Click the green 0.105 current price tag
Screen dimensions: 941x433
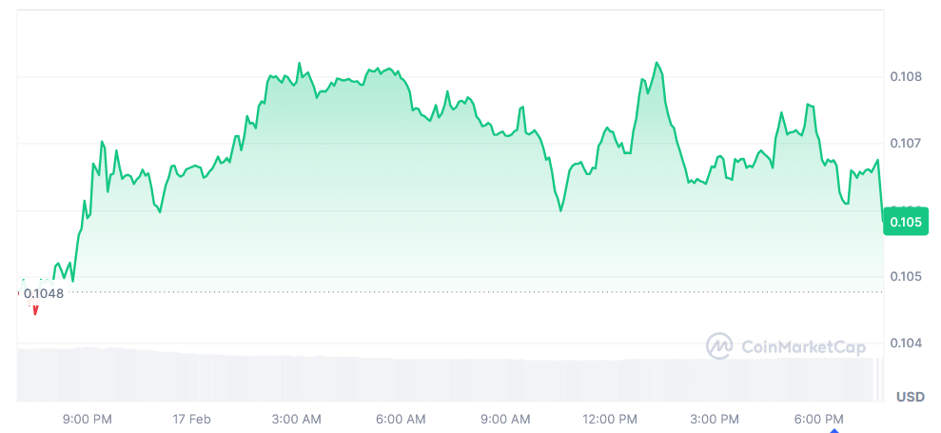(906, 222)
